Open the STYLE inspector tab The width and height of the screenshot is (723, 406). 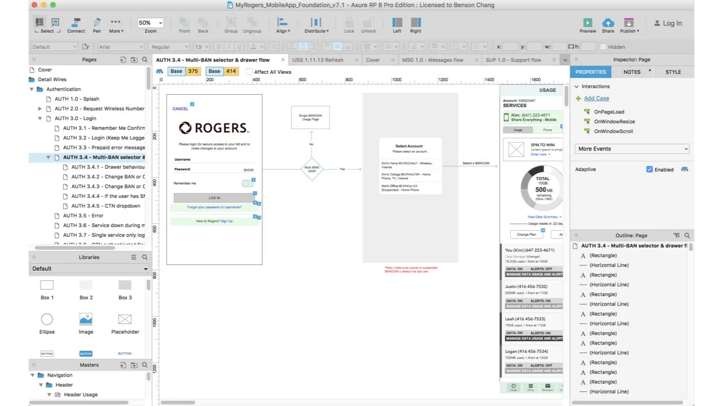673,72
